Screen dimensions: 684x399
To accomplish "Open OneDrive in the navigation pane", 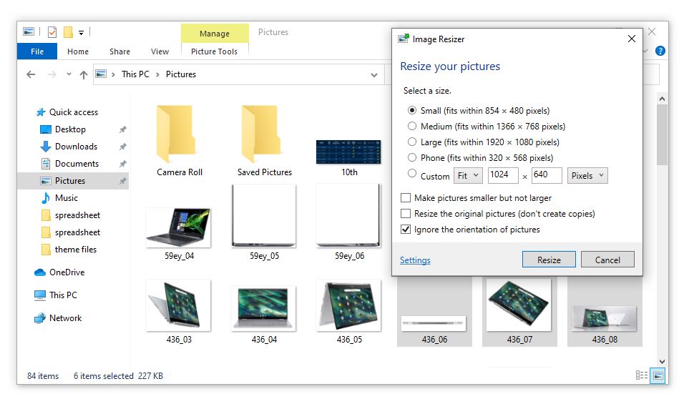I will coord(66,272).
